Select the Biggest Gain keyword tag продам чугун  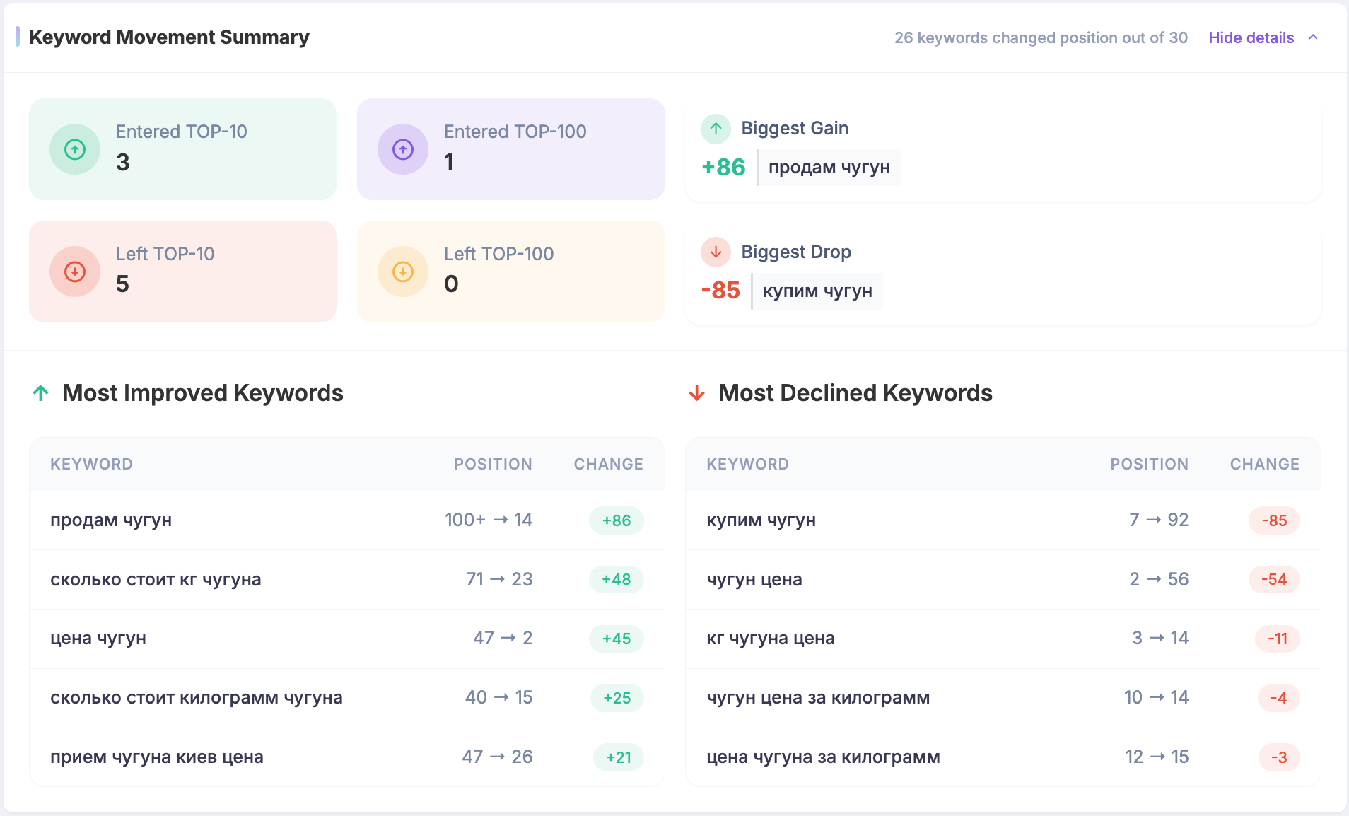coord(829,168)
